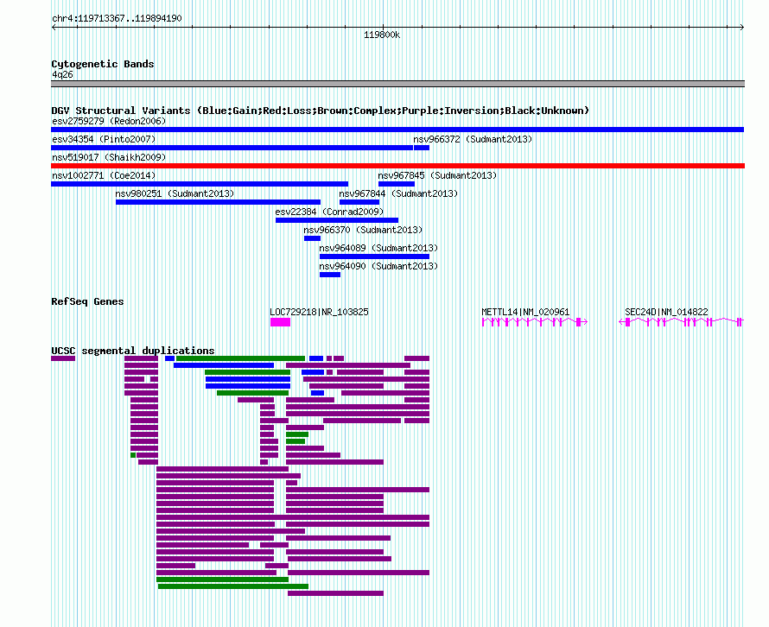769x627 pixels.
Task: Click the esv2759279 (Redon2006) variant label
Action: (109, 121)
